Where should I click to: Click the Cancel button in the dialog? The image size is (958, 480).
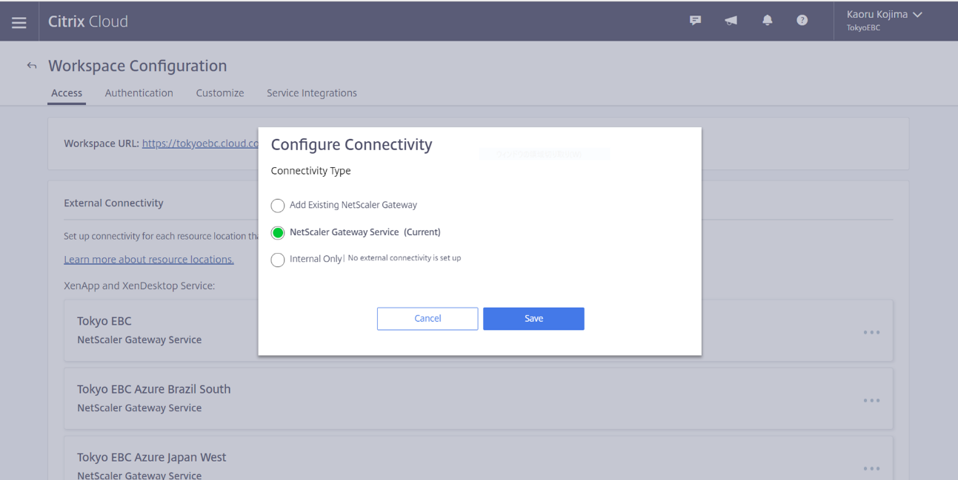tap(428, 319)
